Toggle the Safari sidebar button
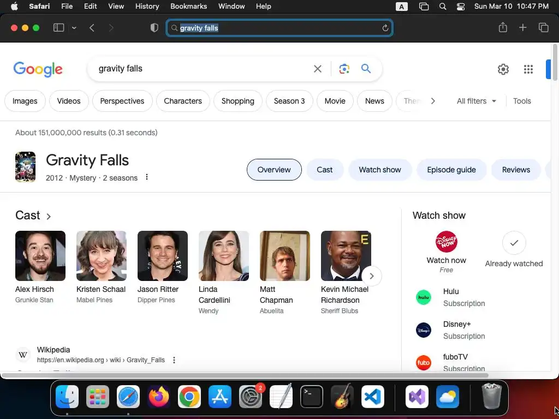Screen dimensions: 559x419 pos(58,28)
